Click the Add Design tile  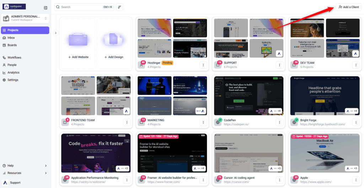click(x=114, y=44)
